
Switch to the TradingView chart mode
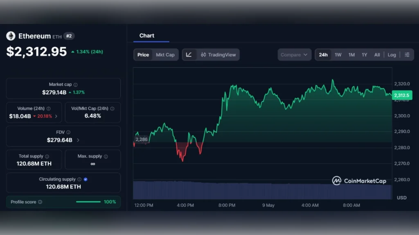pyautogui.click(x=219, y=55)
